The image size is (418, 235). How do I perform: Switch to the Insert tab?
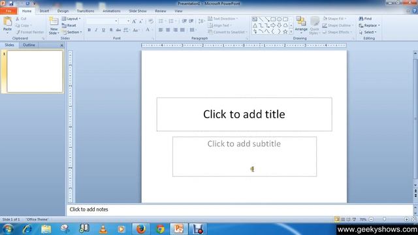pos(44,11)
